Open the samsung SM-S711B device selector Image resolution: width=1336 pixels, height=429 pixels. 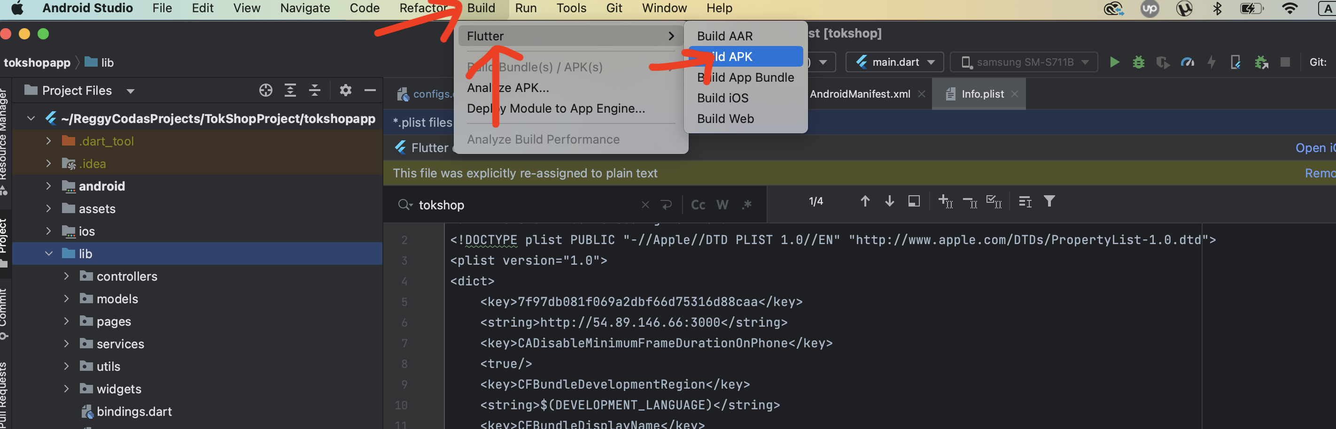pyautogui.click(x=1024, y=62)
